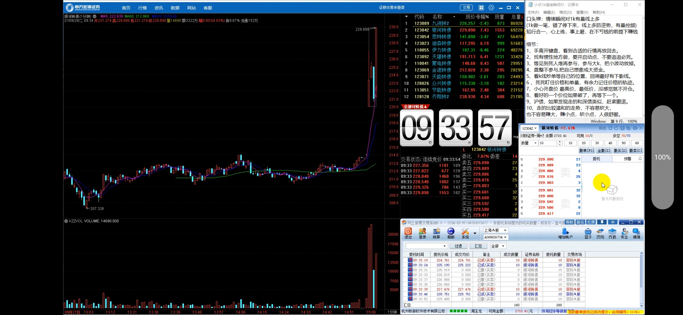The height and width of the screenshot is (315, 683).
Task: Click the 过滤 filter button
Action: coord(458,246)
